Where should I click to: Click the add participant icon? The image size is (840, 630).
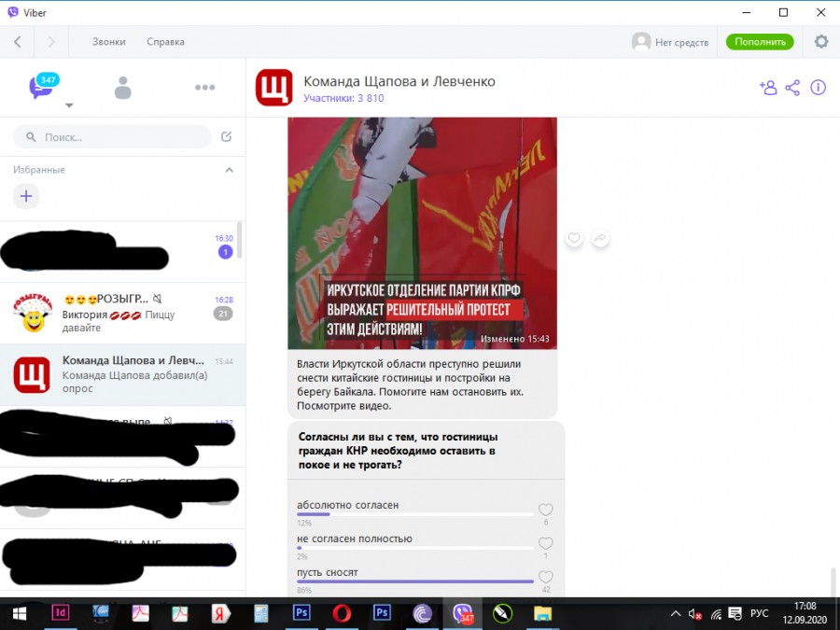767,88
